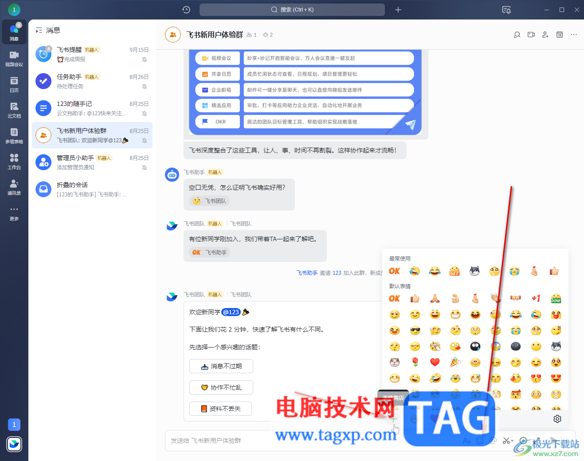584x461 pixels.
Task: Pick the GET emoji in most-used row
Action: [x=455, y=271]
